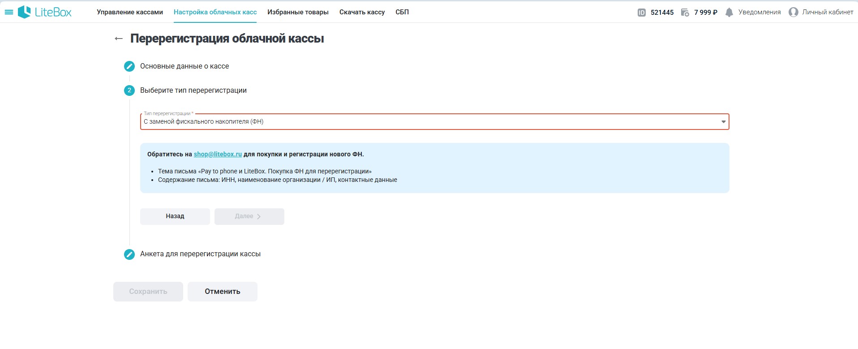Open the Скачать кассу menu item
The height and width of the screenshot is (349, 858).
pos(362,12)
